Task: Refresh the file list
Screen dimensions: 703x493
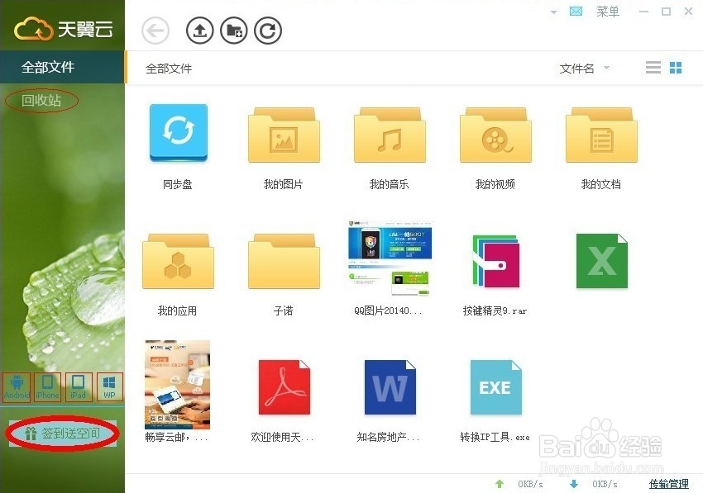Action: click(x=268, y=31)
